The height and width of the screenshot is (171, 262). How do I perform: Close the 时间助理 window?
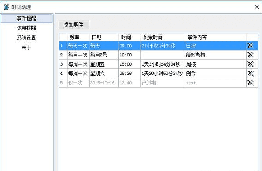coord(257,7)
